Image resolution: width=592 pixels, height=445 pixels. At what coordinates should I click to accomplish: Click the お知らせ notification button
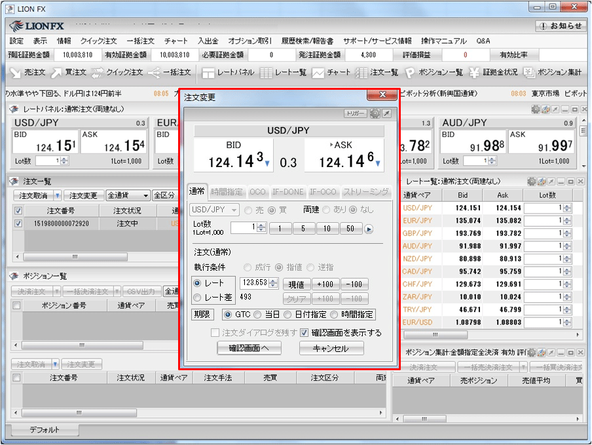coord(561,26)
